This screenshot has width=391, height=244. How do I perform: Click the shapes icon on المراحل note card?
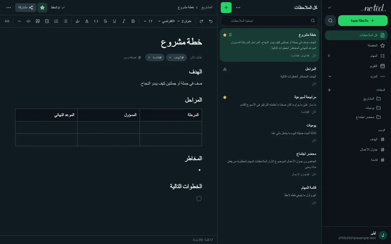point(225,69)
